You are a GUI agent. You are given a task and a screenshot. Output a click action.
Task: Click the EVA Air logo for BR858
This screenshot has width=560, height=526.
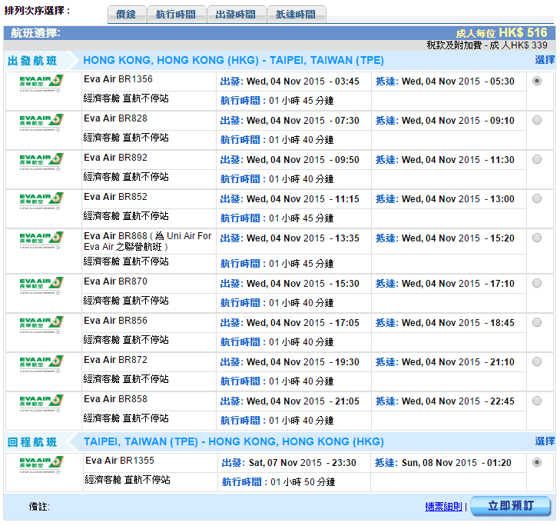click(41, 403)
